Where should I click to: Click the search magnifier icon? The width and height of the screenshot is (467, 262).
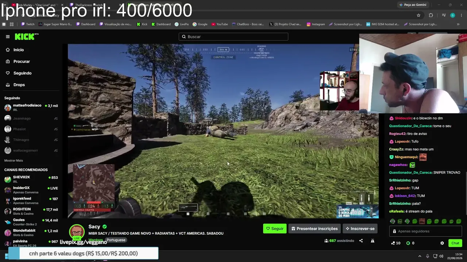click(x=184, y=37)
